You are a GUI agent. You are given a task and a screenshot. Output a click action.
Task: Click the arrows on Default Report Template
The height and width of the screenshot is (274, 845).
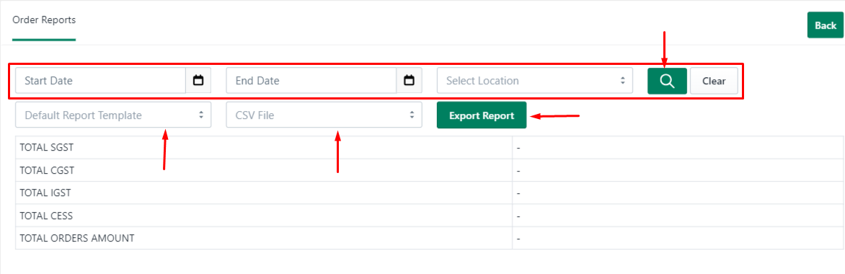(201, 115)
